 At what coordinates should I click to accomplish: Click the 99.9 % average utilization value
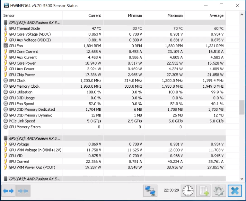pyautogui.click(x=217, y=92)
